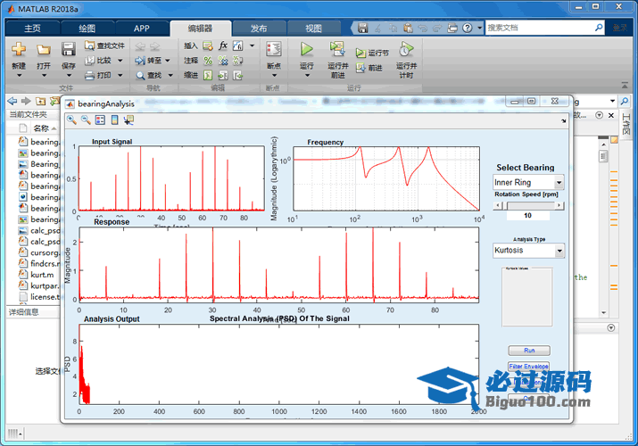638x446 pixels.
Task: Click Rotation Speed slider right arrow
Action: (559, 206)
